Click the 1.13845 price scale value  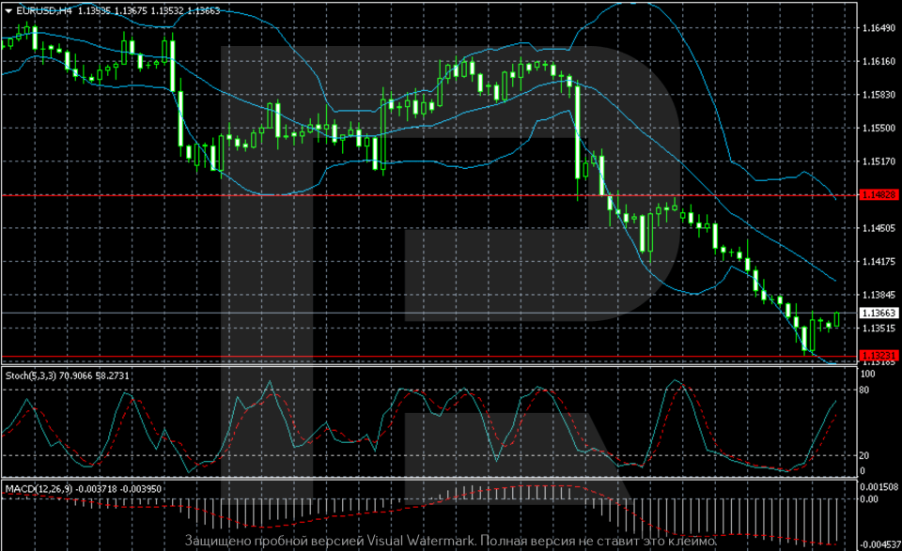(x=879, y=295)
